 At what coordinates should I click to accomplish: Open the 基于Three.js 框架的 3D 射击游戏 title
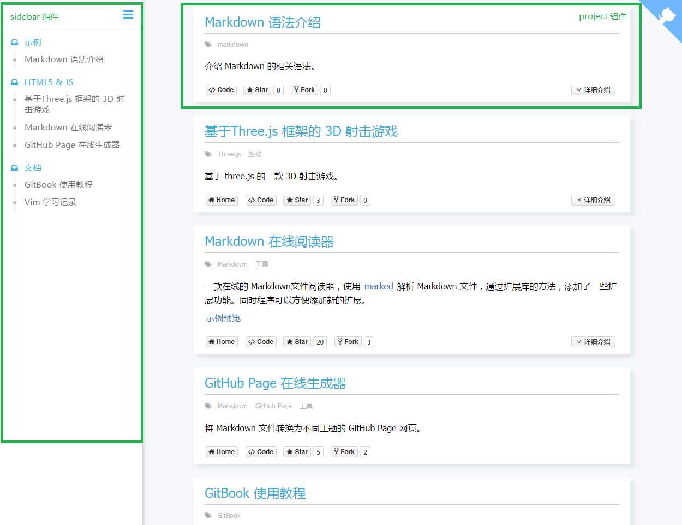301,131
